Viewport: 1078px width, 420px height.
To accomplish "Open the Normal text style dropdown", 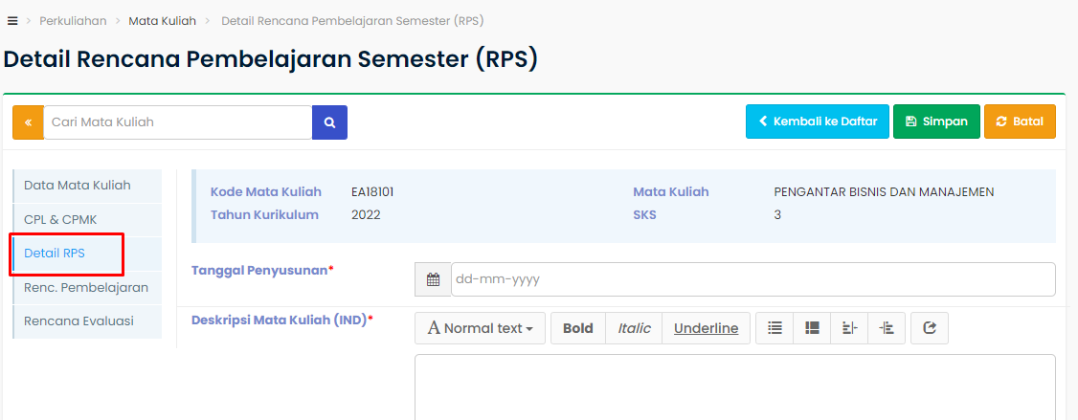I will coord(480,328).
